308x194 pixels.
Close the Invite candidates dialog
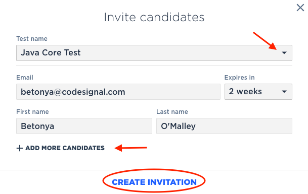[300, 8]
